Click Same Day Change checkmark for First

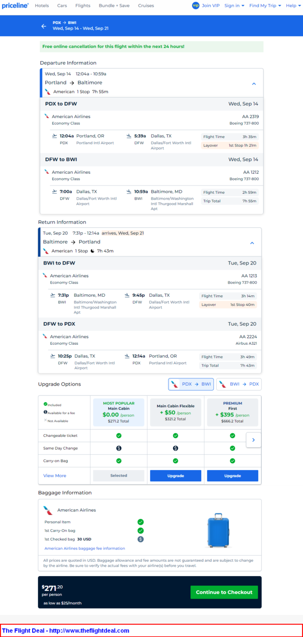(232, 448)
